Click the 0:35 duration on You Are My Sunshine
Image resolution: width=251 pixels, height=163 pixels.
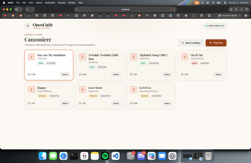31,74
